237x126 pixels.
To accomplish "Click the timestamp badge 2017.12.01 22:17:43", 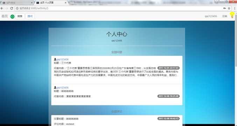I will pyautogui.click(x=168, y=68).
